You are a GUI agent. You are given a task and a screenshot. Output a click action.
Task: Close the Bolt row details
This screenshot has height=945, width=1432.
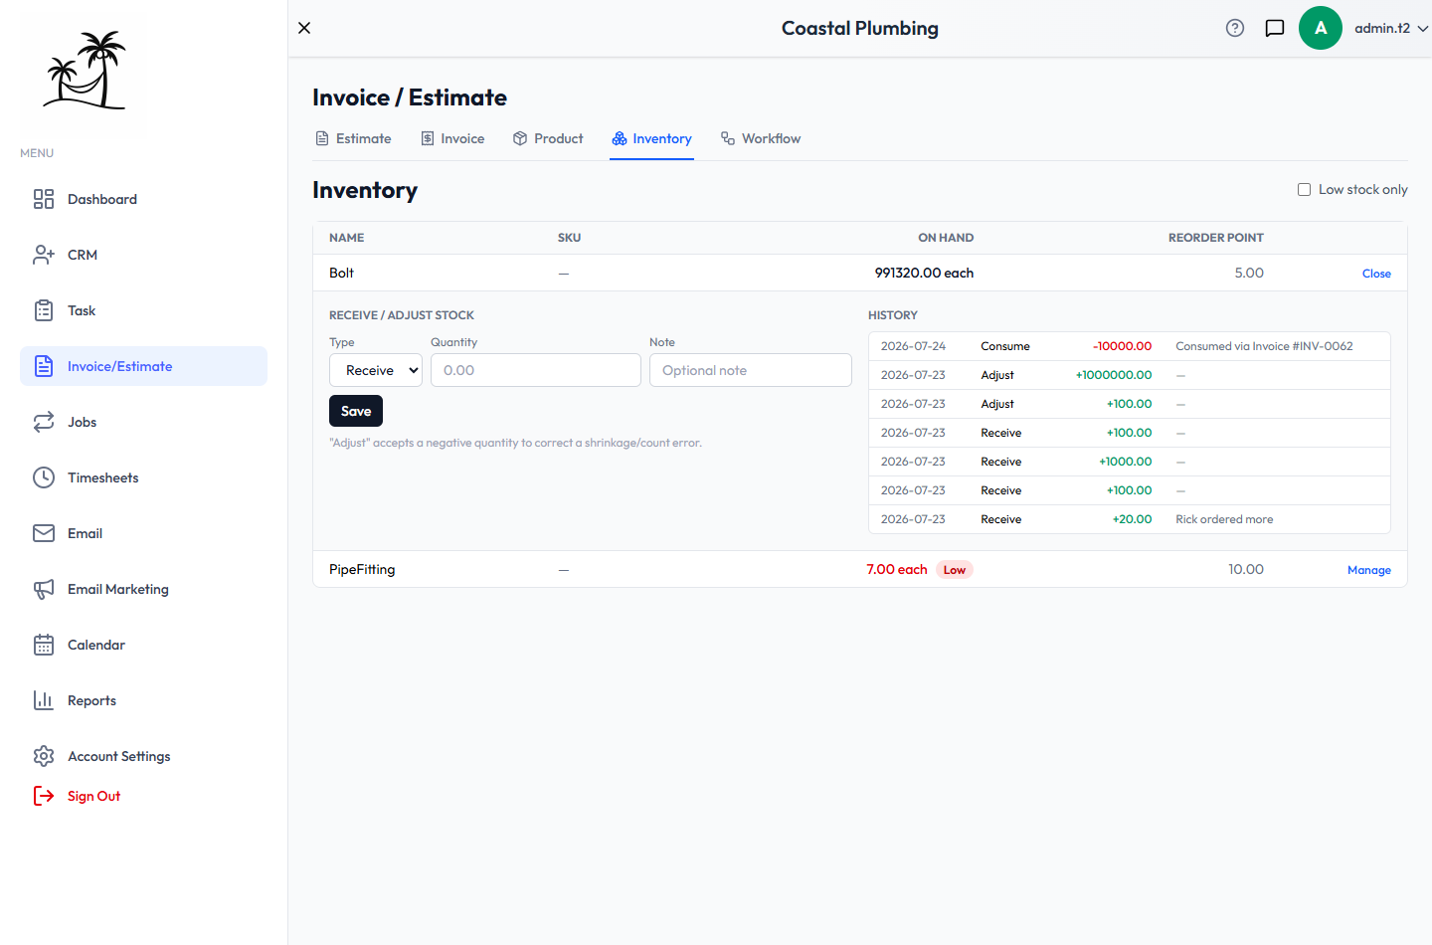1376,274
